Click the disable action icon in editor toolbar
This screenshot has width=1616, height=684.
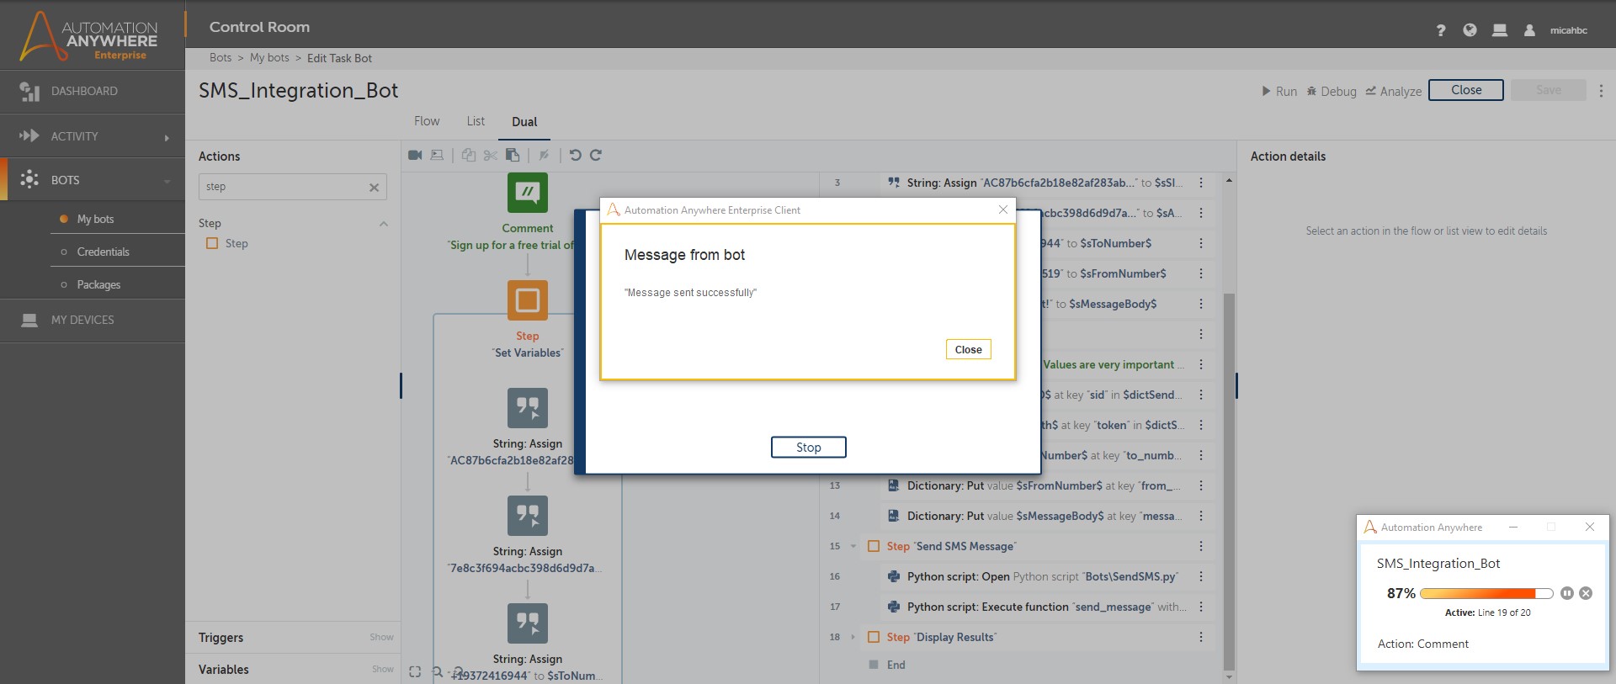pos(545,155)
